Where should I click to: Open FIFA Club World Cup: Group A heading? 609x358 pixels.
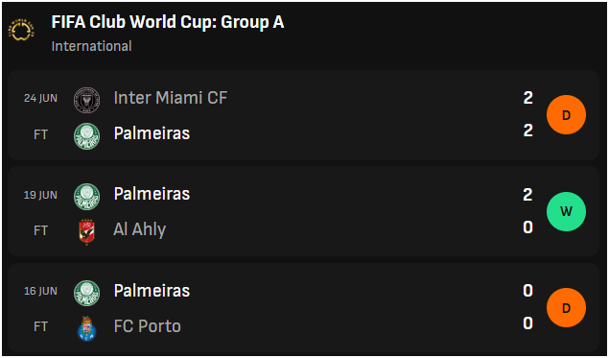click(x=168, y=22)
